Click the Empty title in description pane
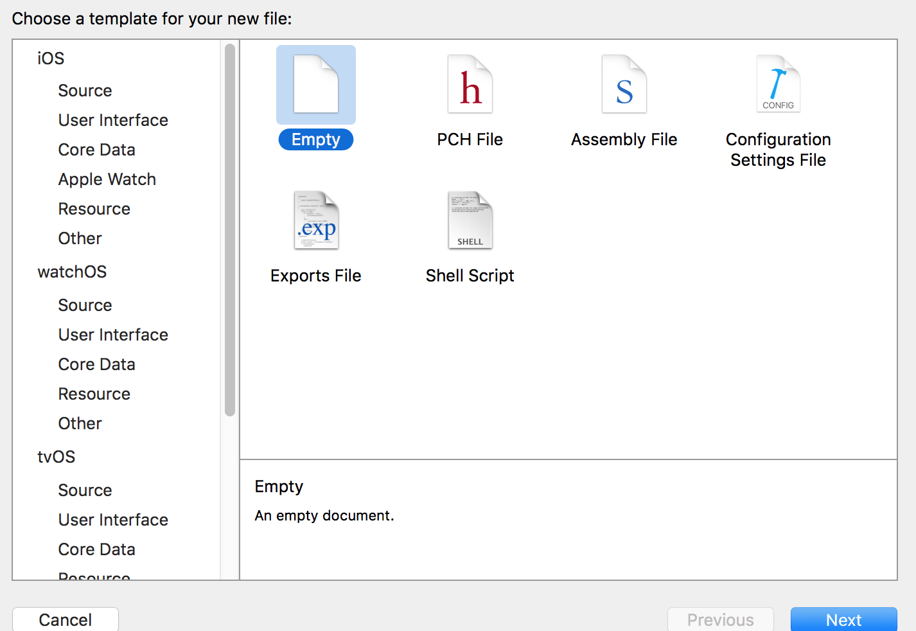Screen dimensions: 916x631 279,487
